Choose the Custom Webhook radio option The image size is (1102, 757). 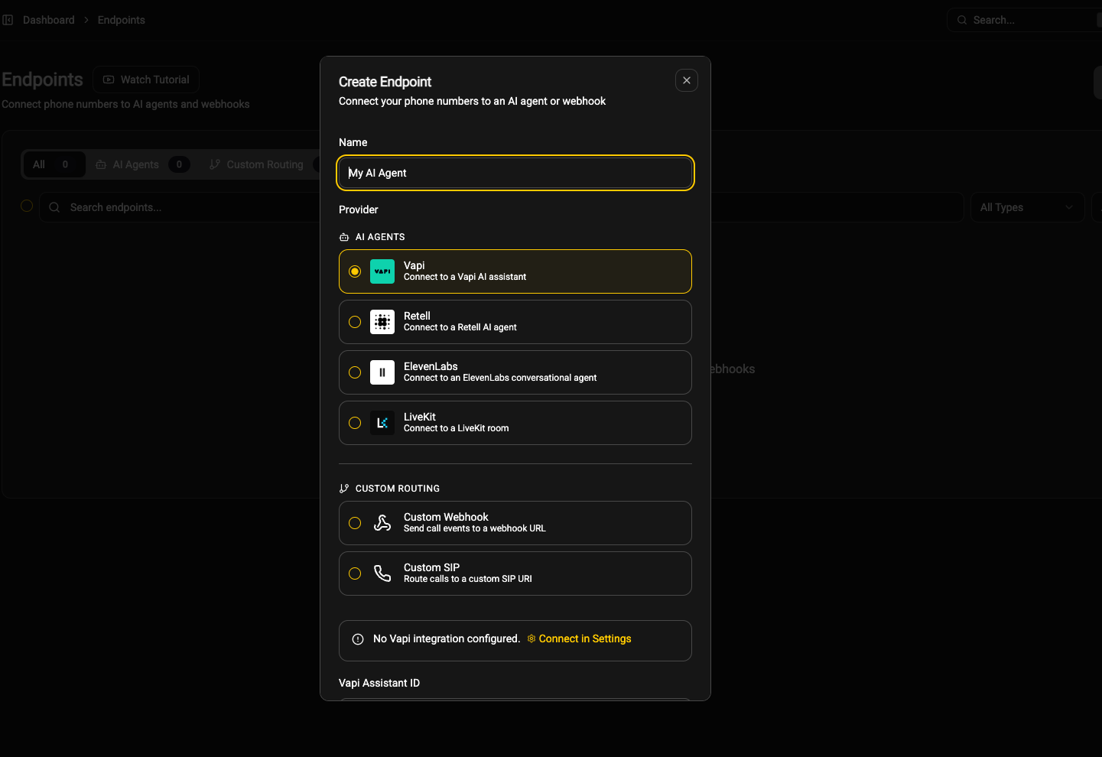pyautogui.click(x=355, y=523)
